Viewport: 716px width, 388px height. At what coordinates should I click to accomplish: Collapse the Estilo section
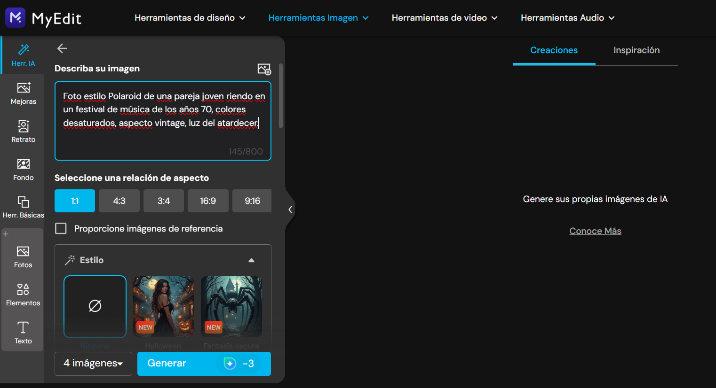coord(251,260)
